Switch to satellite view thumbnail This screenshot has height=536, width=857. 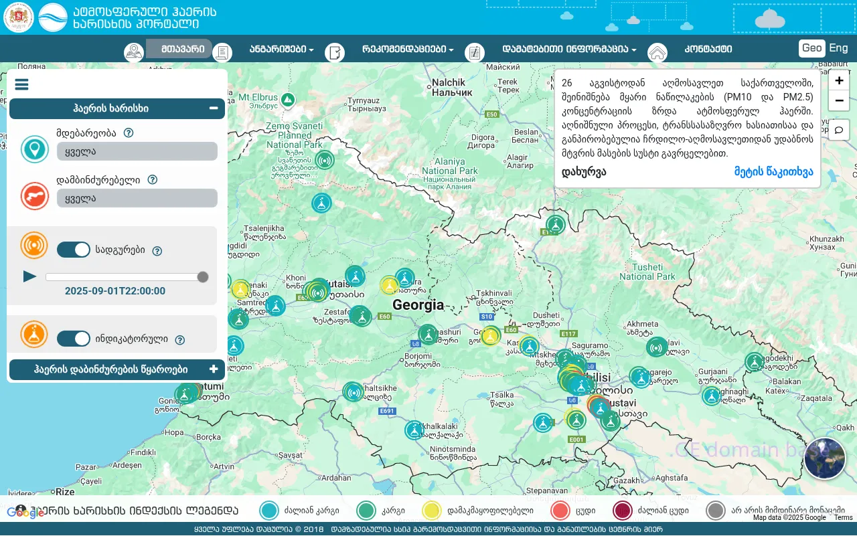pyautogui.click(x=824, y=458)
